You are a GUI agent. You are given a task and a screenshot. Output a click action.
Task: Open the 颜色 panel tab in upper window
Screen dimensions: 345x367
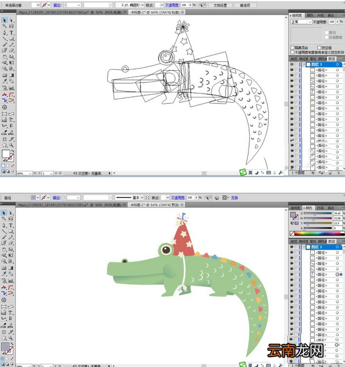tap(310, 15)
